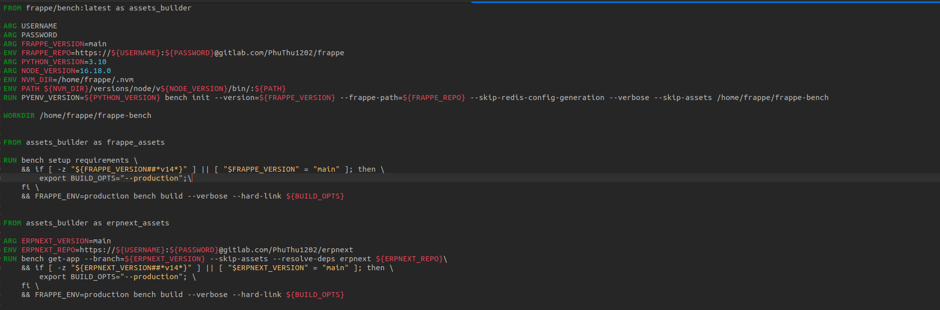Select the Python version value 3.10
Image resolution: width=940 pixels, height=310 pixels.
click(x=98, y=62)
